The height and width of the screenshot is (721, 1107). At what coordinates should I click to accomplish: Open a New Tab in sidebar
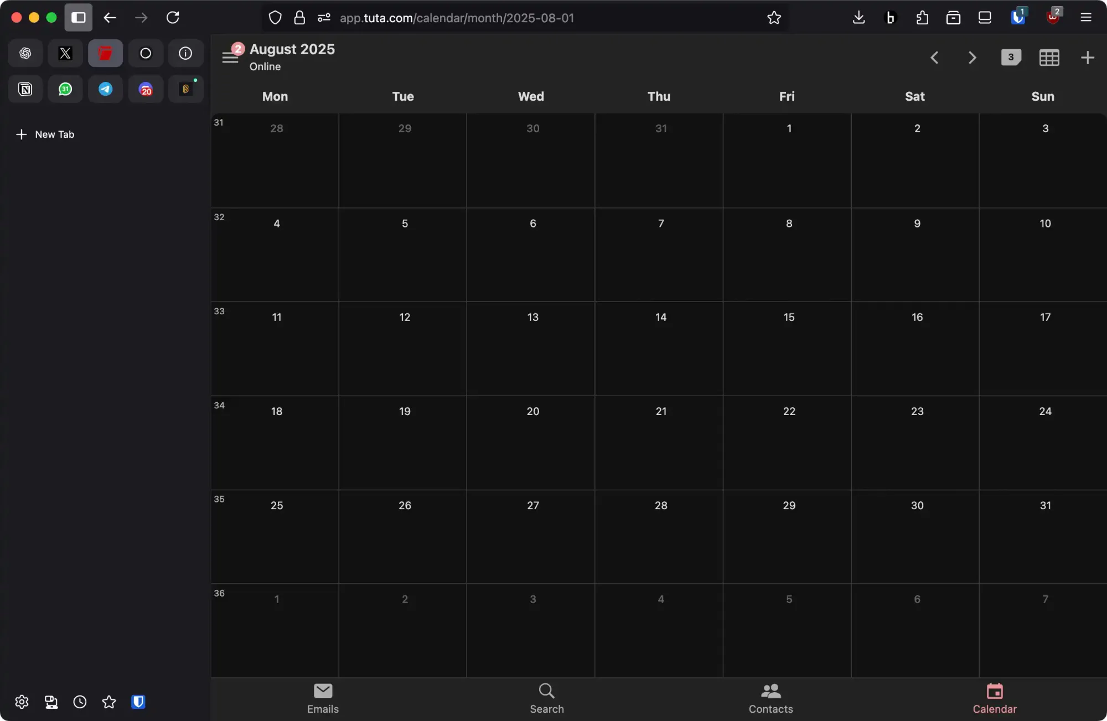45,134
